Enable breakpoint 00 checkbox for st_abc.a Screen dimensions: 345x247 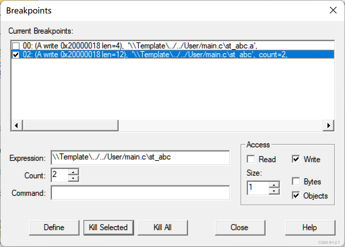[16, 46]
